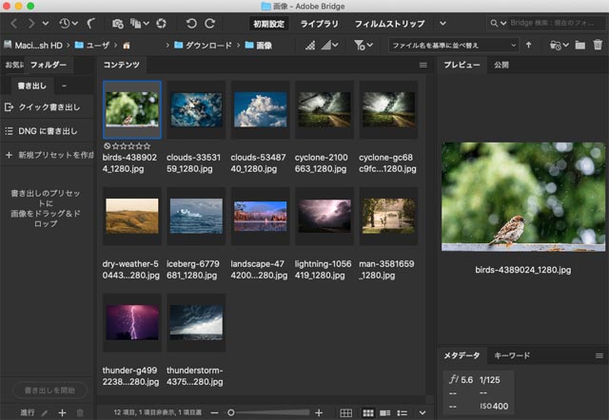Open the Content panel menu
The image size is (609, 420).
tap(422, 66)
